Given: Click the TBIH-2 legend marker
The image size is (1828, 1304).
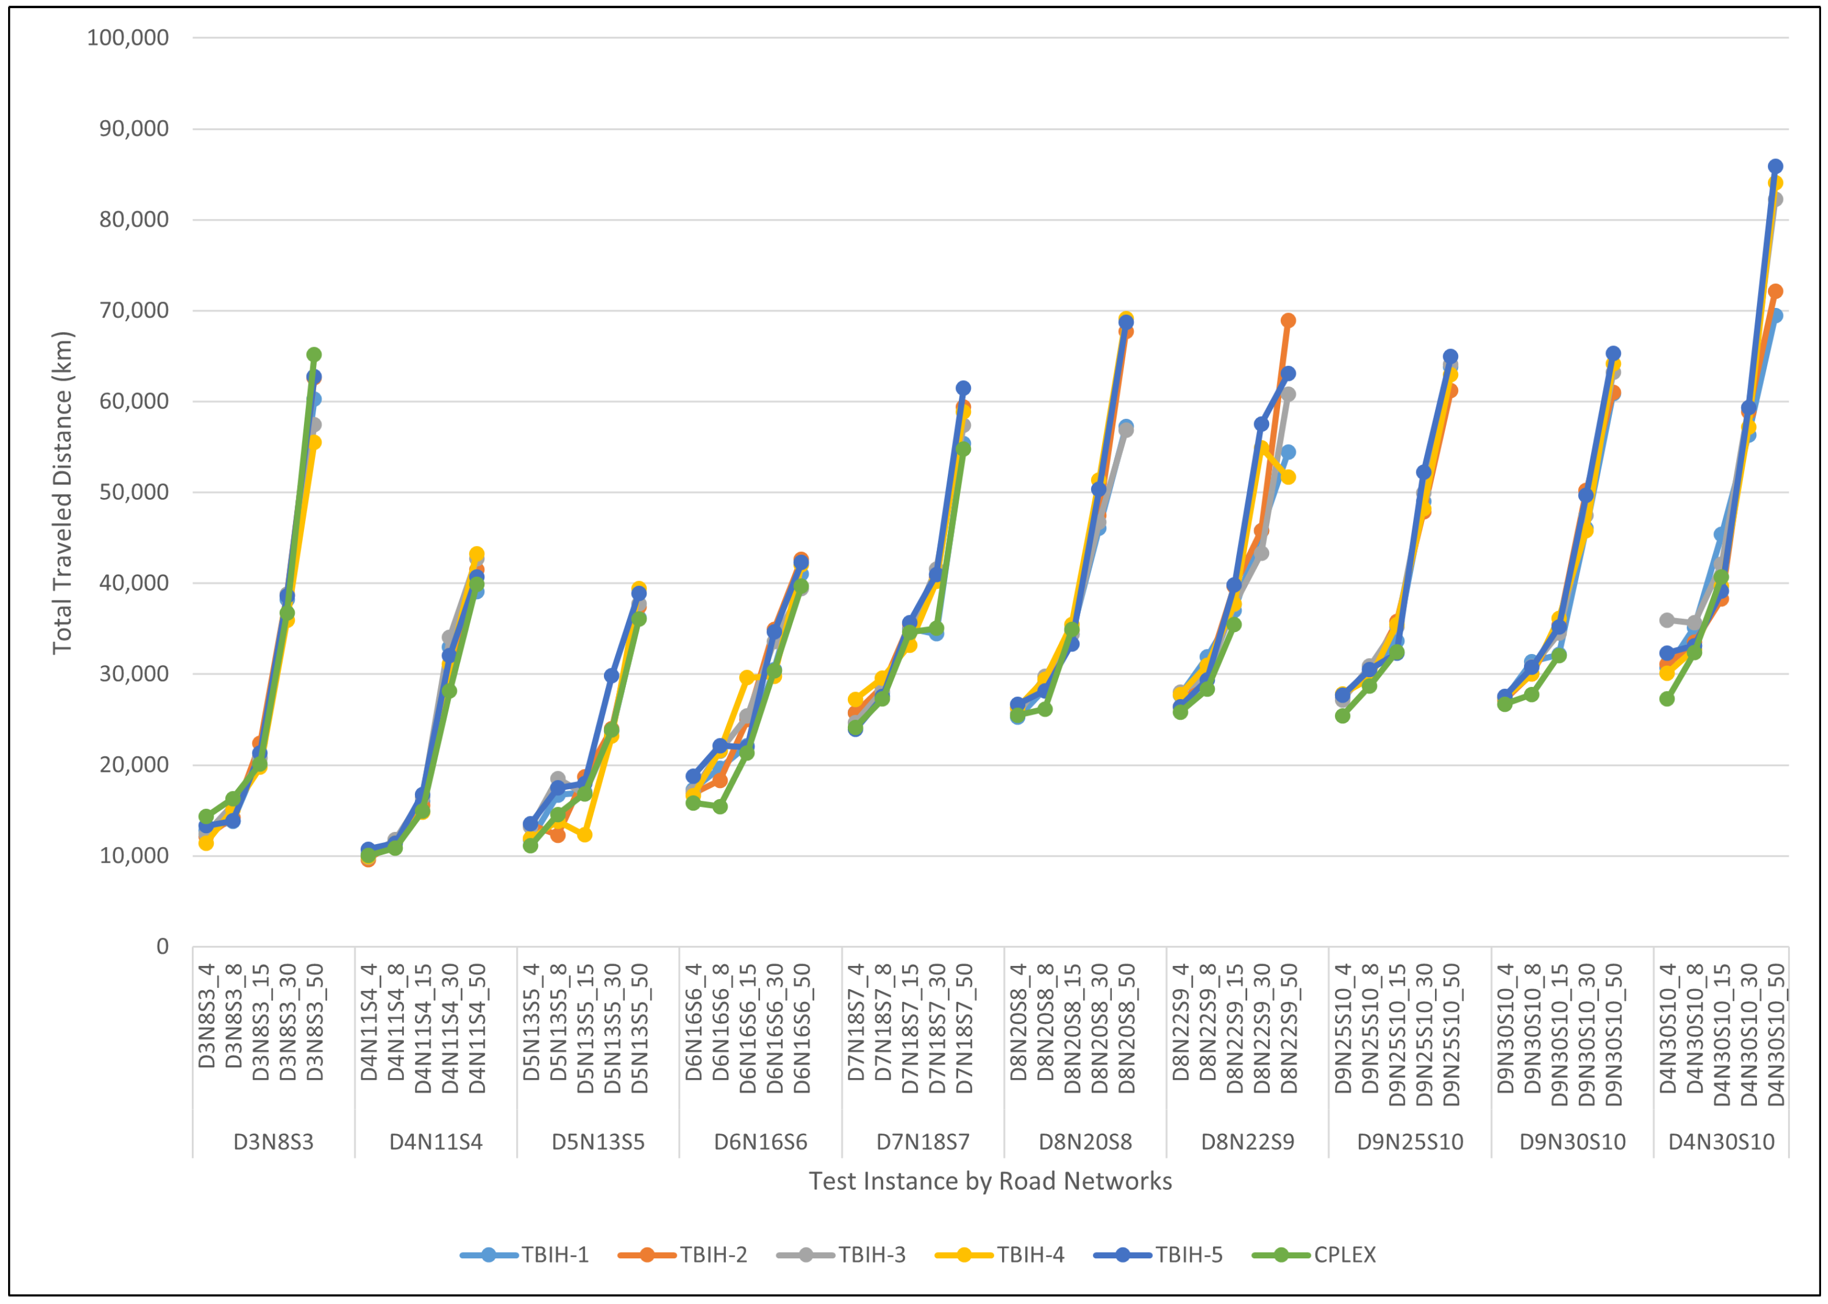Looking at the screenshot, I should coord(647,1254).
